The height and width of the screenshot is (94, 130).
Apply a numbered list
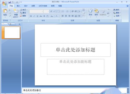click(x=68, y=11)
